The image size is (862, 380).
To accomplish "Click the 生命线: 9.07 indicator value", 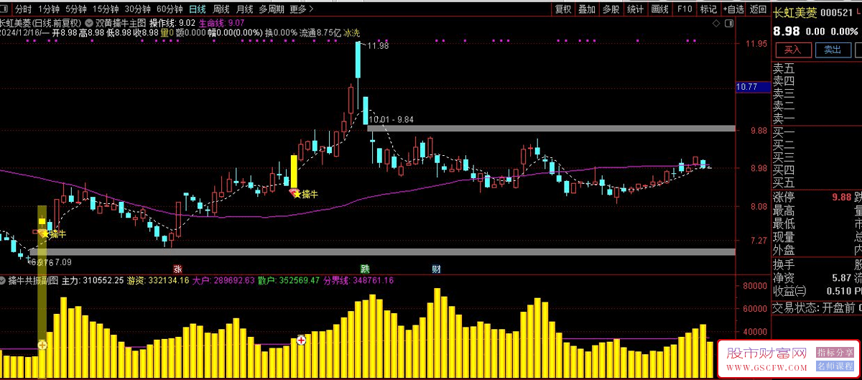I will point(221,23).
